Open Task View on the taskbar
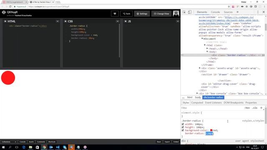The height and width of the screenshot is (150, 267). [17, 147]
